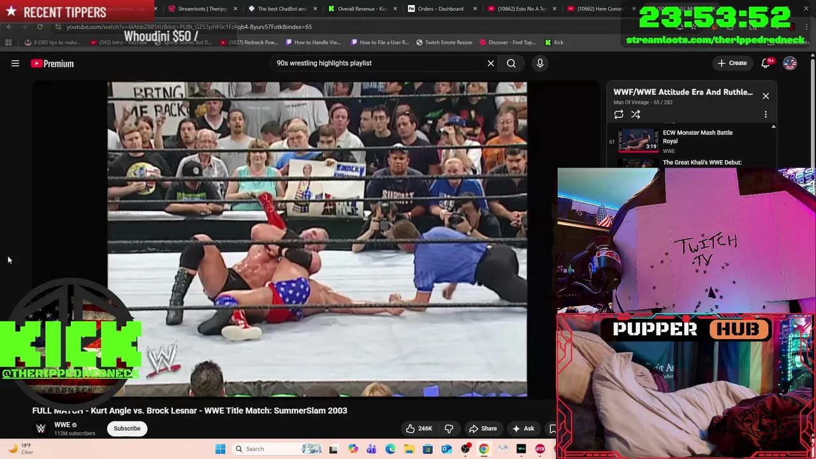Run search with the magnifier button

[x=511, y=63]
